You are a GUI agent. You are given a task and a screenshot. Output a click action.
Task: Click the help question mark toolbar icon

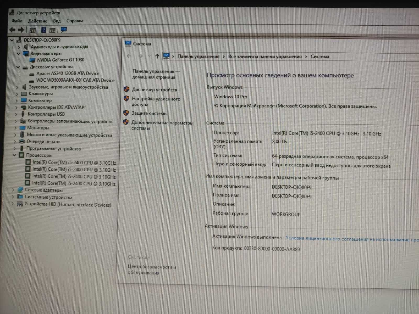[x=44, y=30]
